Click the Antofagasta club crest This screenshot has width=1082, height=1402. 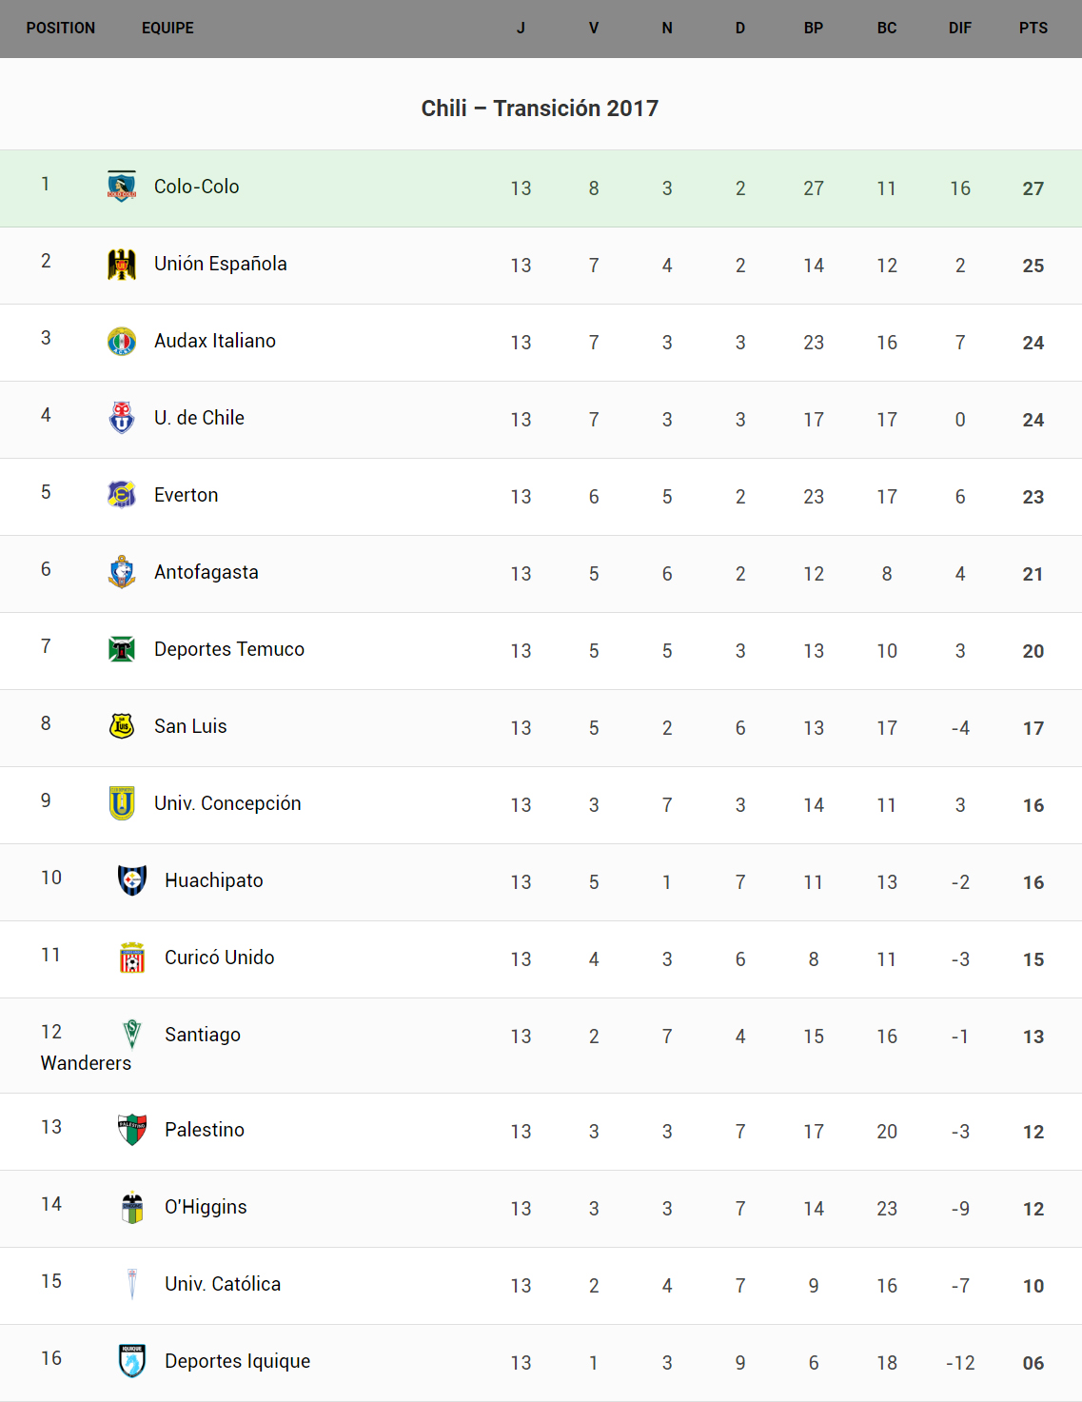coord(122,572)
